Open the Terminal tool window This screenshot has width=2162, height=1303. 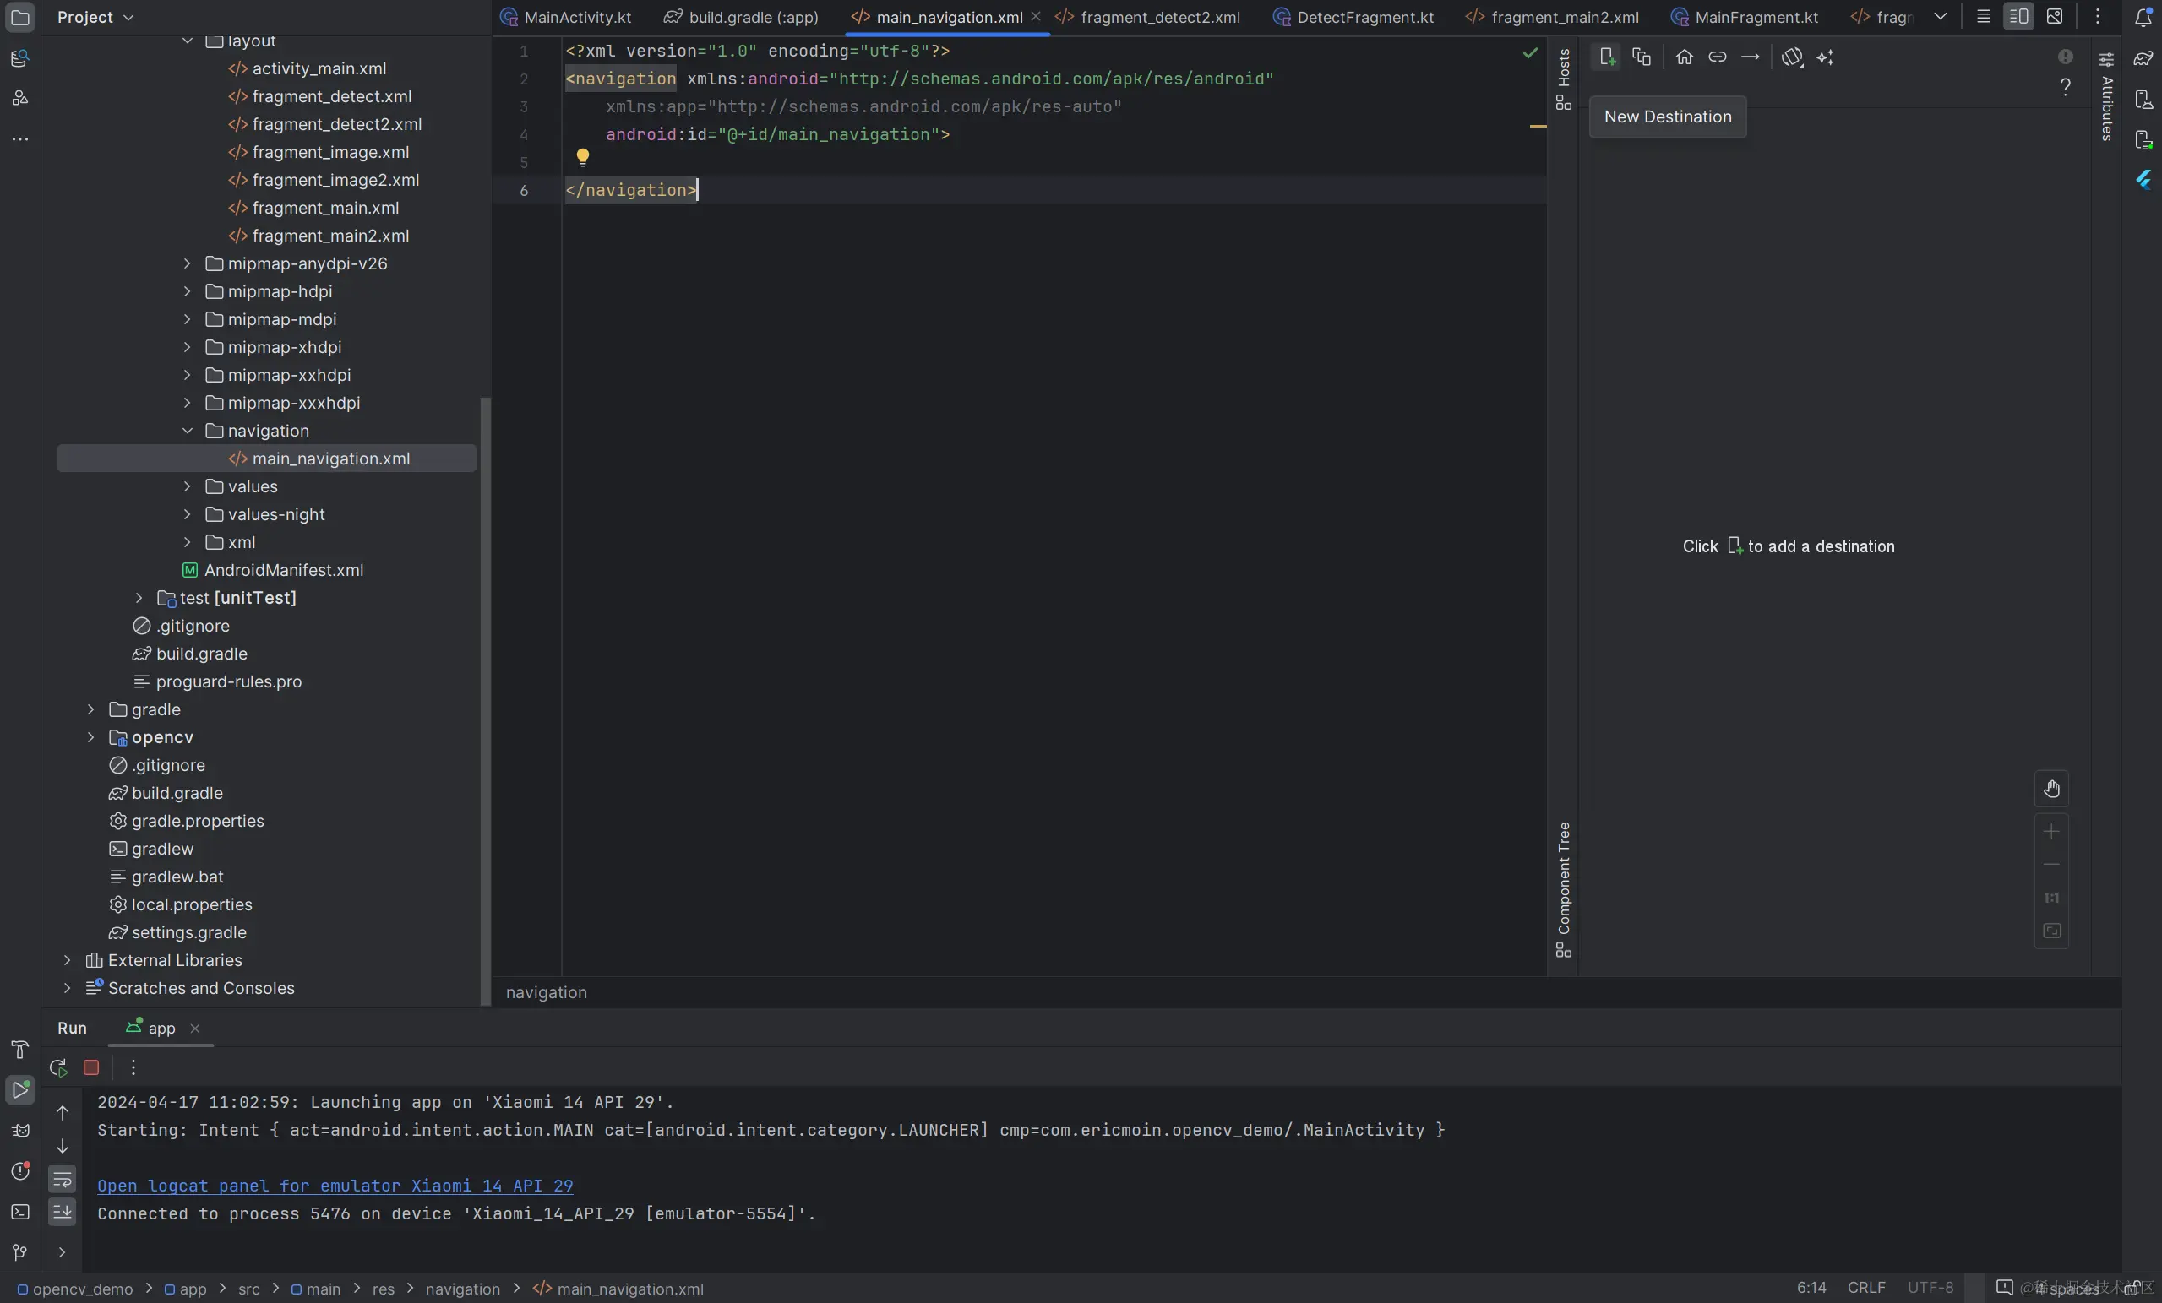click(x=19, y=1212)
